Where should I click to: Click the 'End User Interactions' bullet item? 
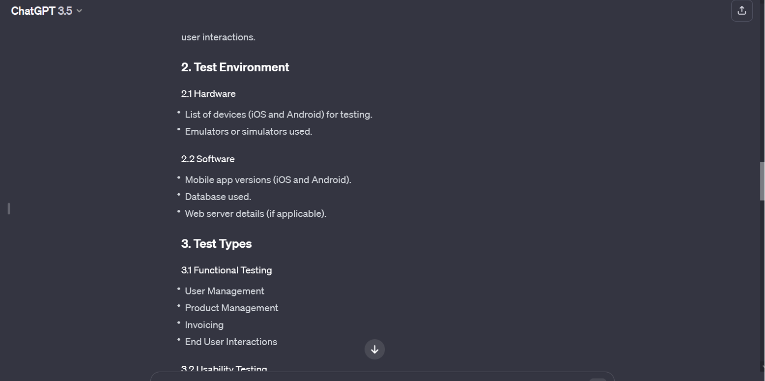(x=230, y=342)
